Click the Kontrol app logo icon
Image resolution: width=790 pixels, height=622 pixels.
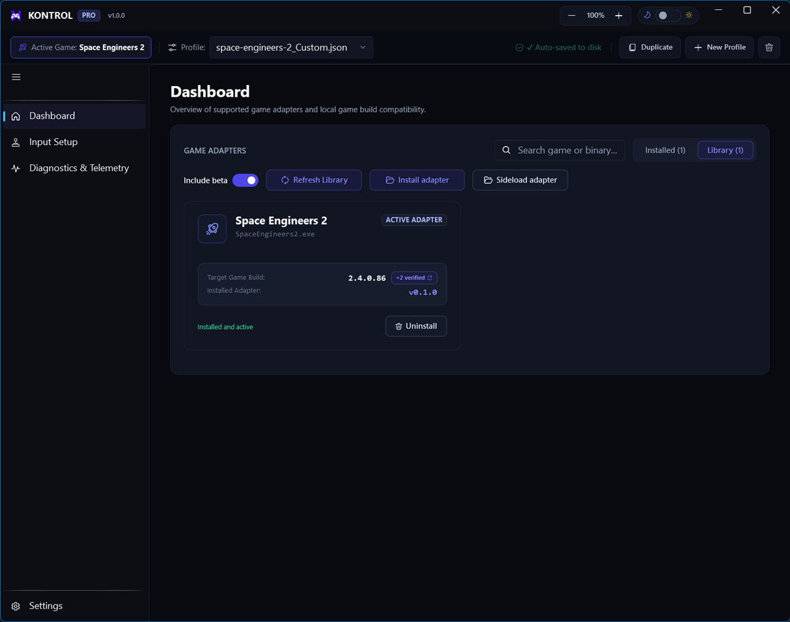pos(16,16)
